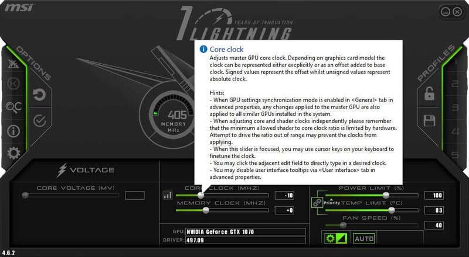Click the MSI logo at top left
The width and height of the screenshot is (469, 257).
[x=19, y=7]
